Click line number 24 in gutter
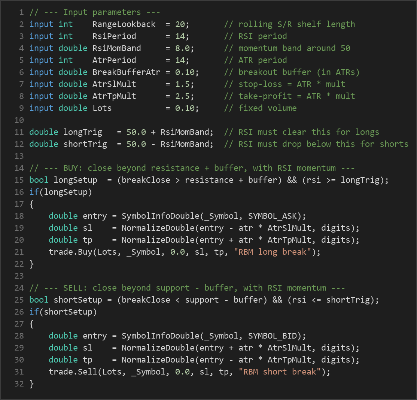This screenshot has width=417, height=400. [19, 288]
